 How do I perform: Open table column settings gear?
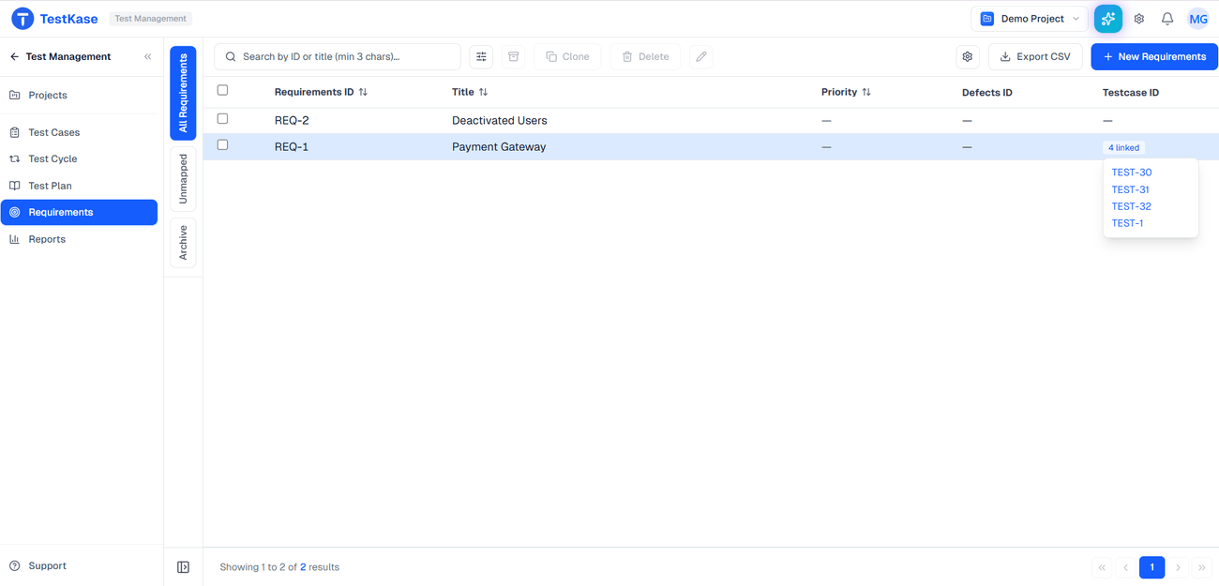(968, 57)
